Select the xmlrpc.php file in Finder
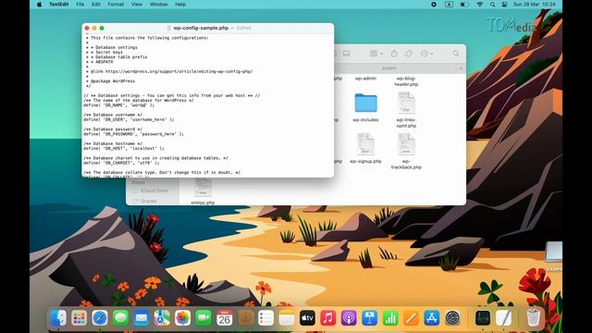 point(203,188)
